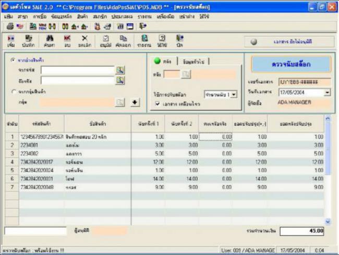Click the black down-arrow button near กลุ่ม
Screen dimensions: 339x255
tap(135, 102)
